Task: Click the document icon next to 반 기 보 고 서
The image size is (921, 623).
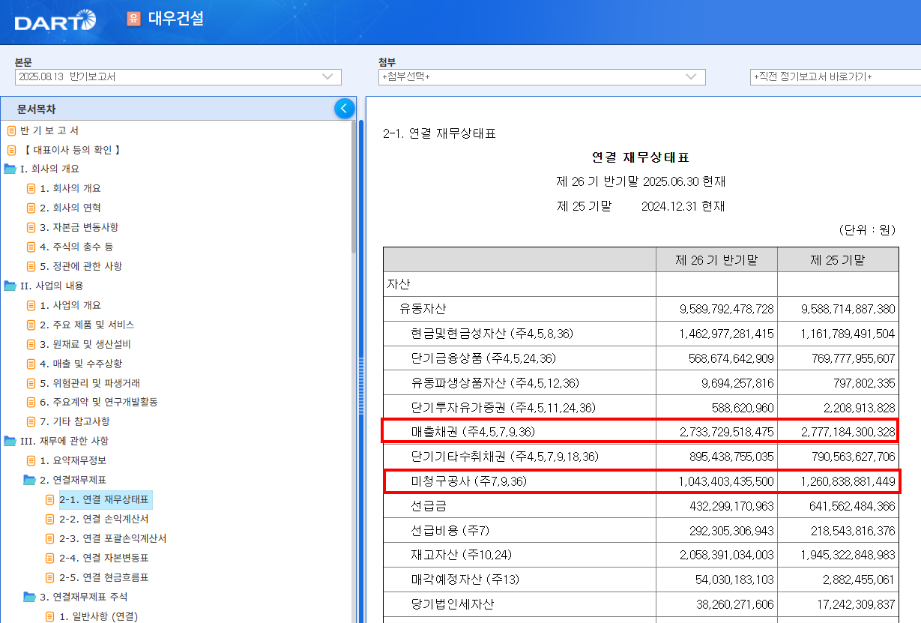Action: 11,130
